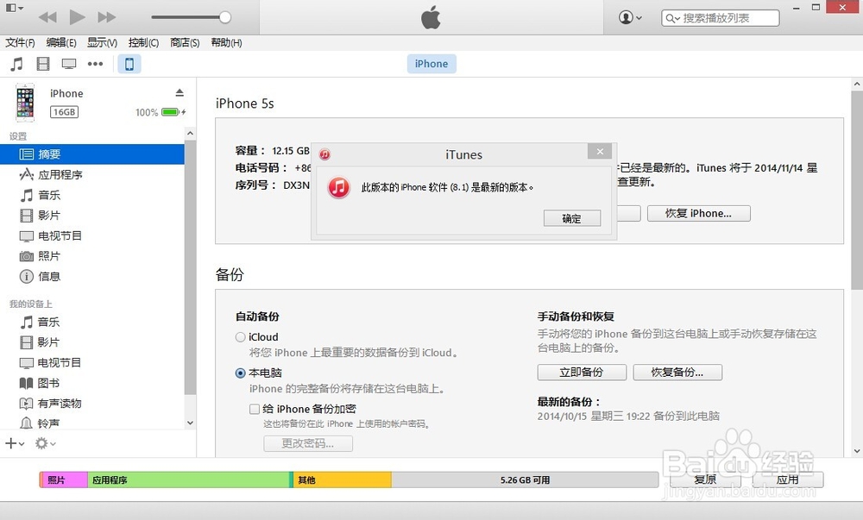Click main pane scrollbar down arrow
The image size is (863, 520).
(857, 451)
